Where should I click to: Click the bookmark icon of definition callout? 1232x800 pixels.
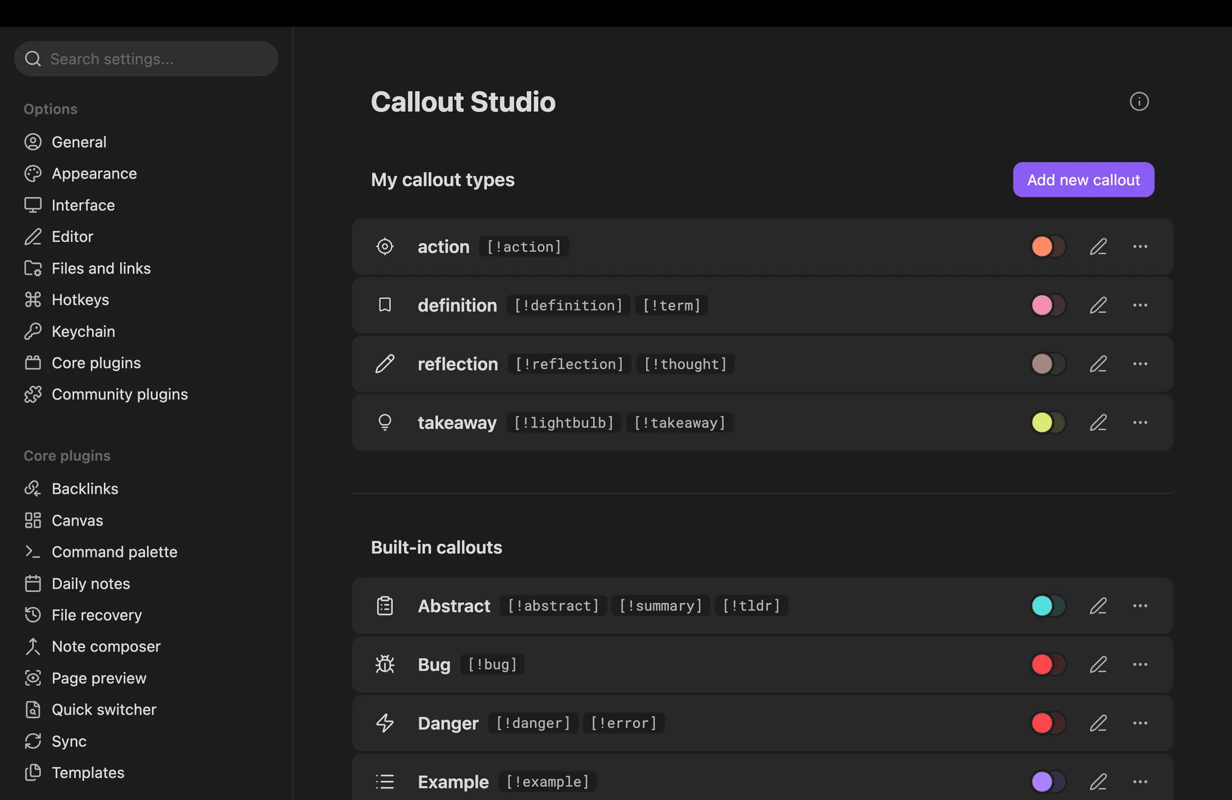[385, 305]
